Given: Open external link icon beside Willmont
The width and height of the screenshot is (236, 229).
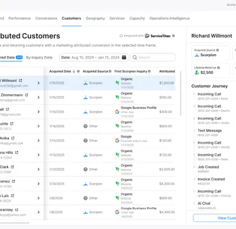Looking at the screenshot, I should click(x=20, y=81).
